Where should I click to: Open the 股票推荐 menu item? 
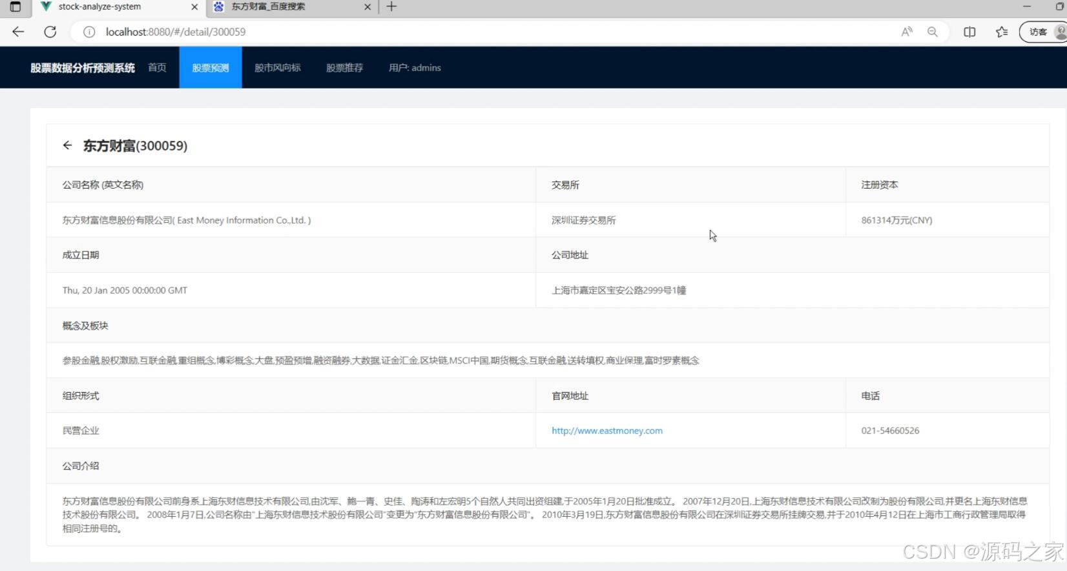[344, 68]
